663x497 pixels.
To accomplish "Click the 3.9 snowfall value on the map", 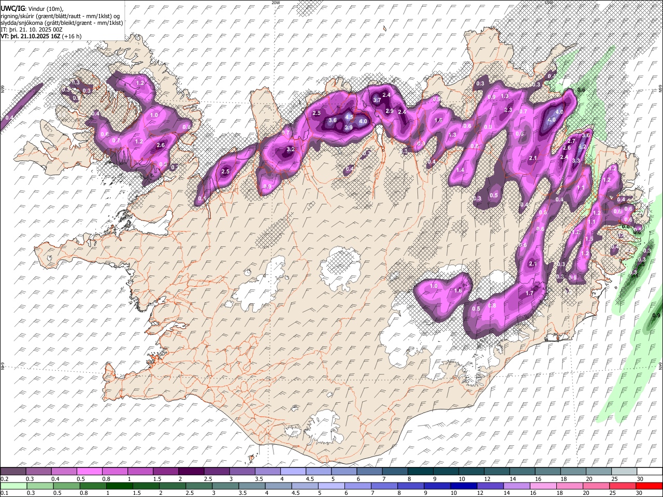I will tap(349, 127).
